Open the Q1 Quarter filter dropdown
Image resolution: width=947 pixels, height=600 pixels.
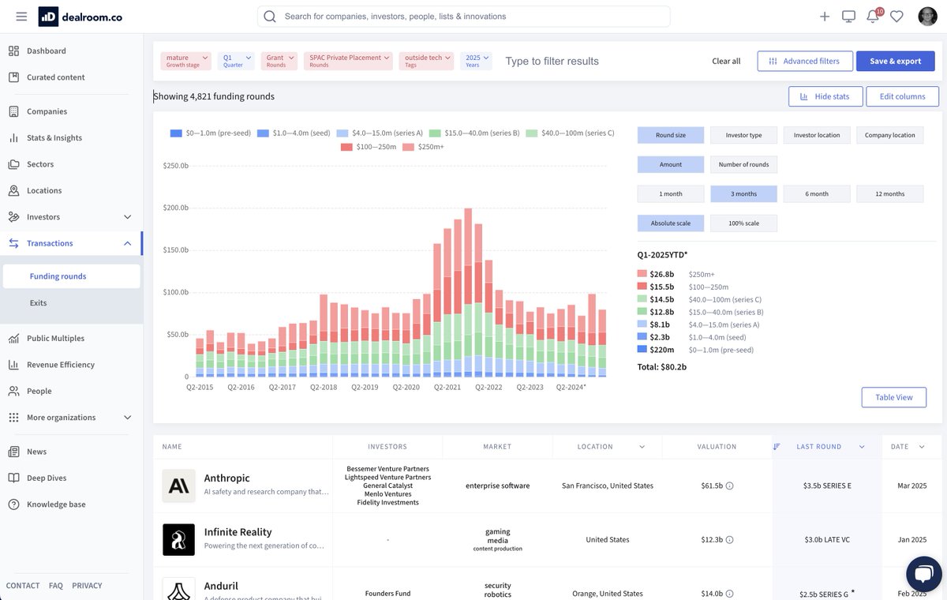tap(236, 61)
